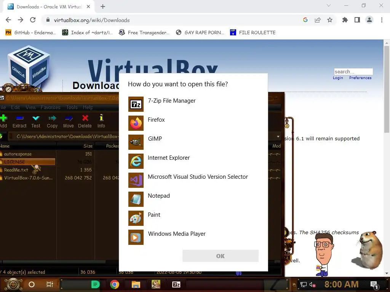Confirm with the OK button

[x=221, y=256]
